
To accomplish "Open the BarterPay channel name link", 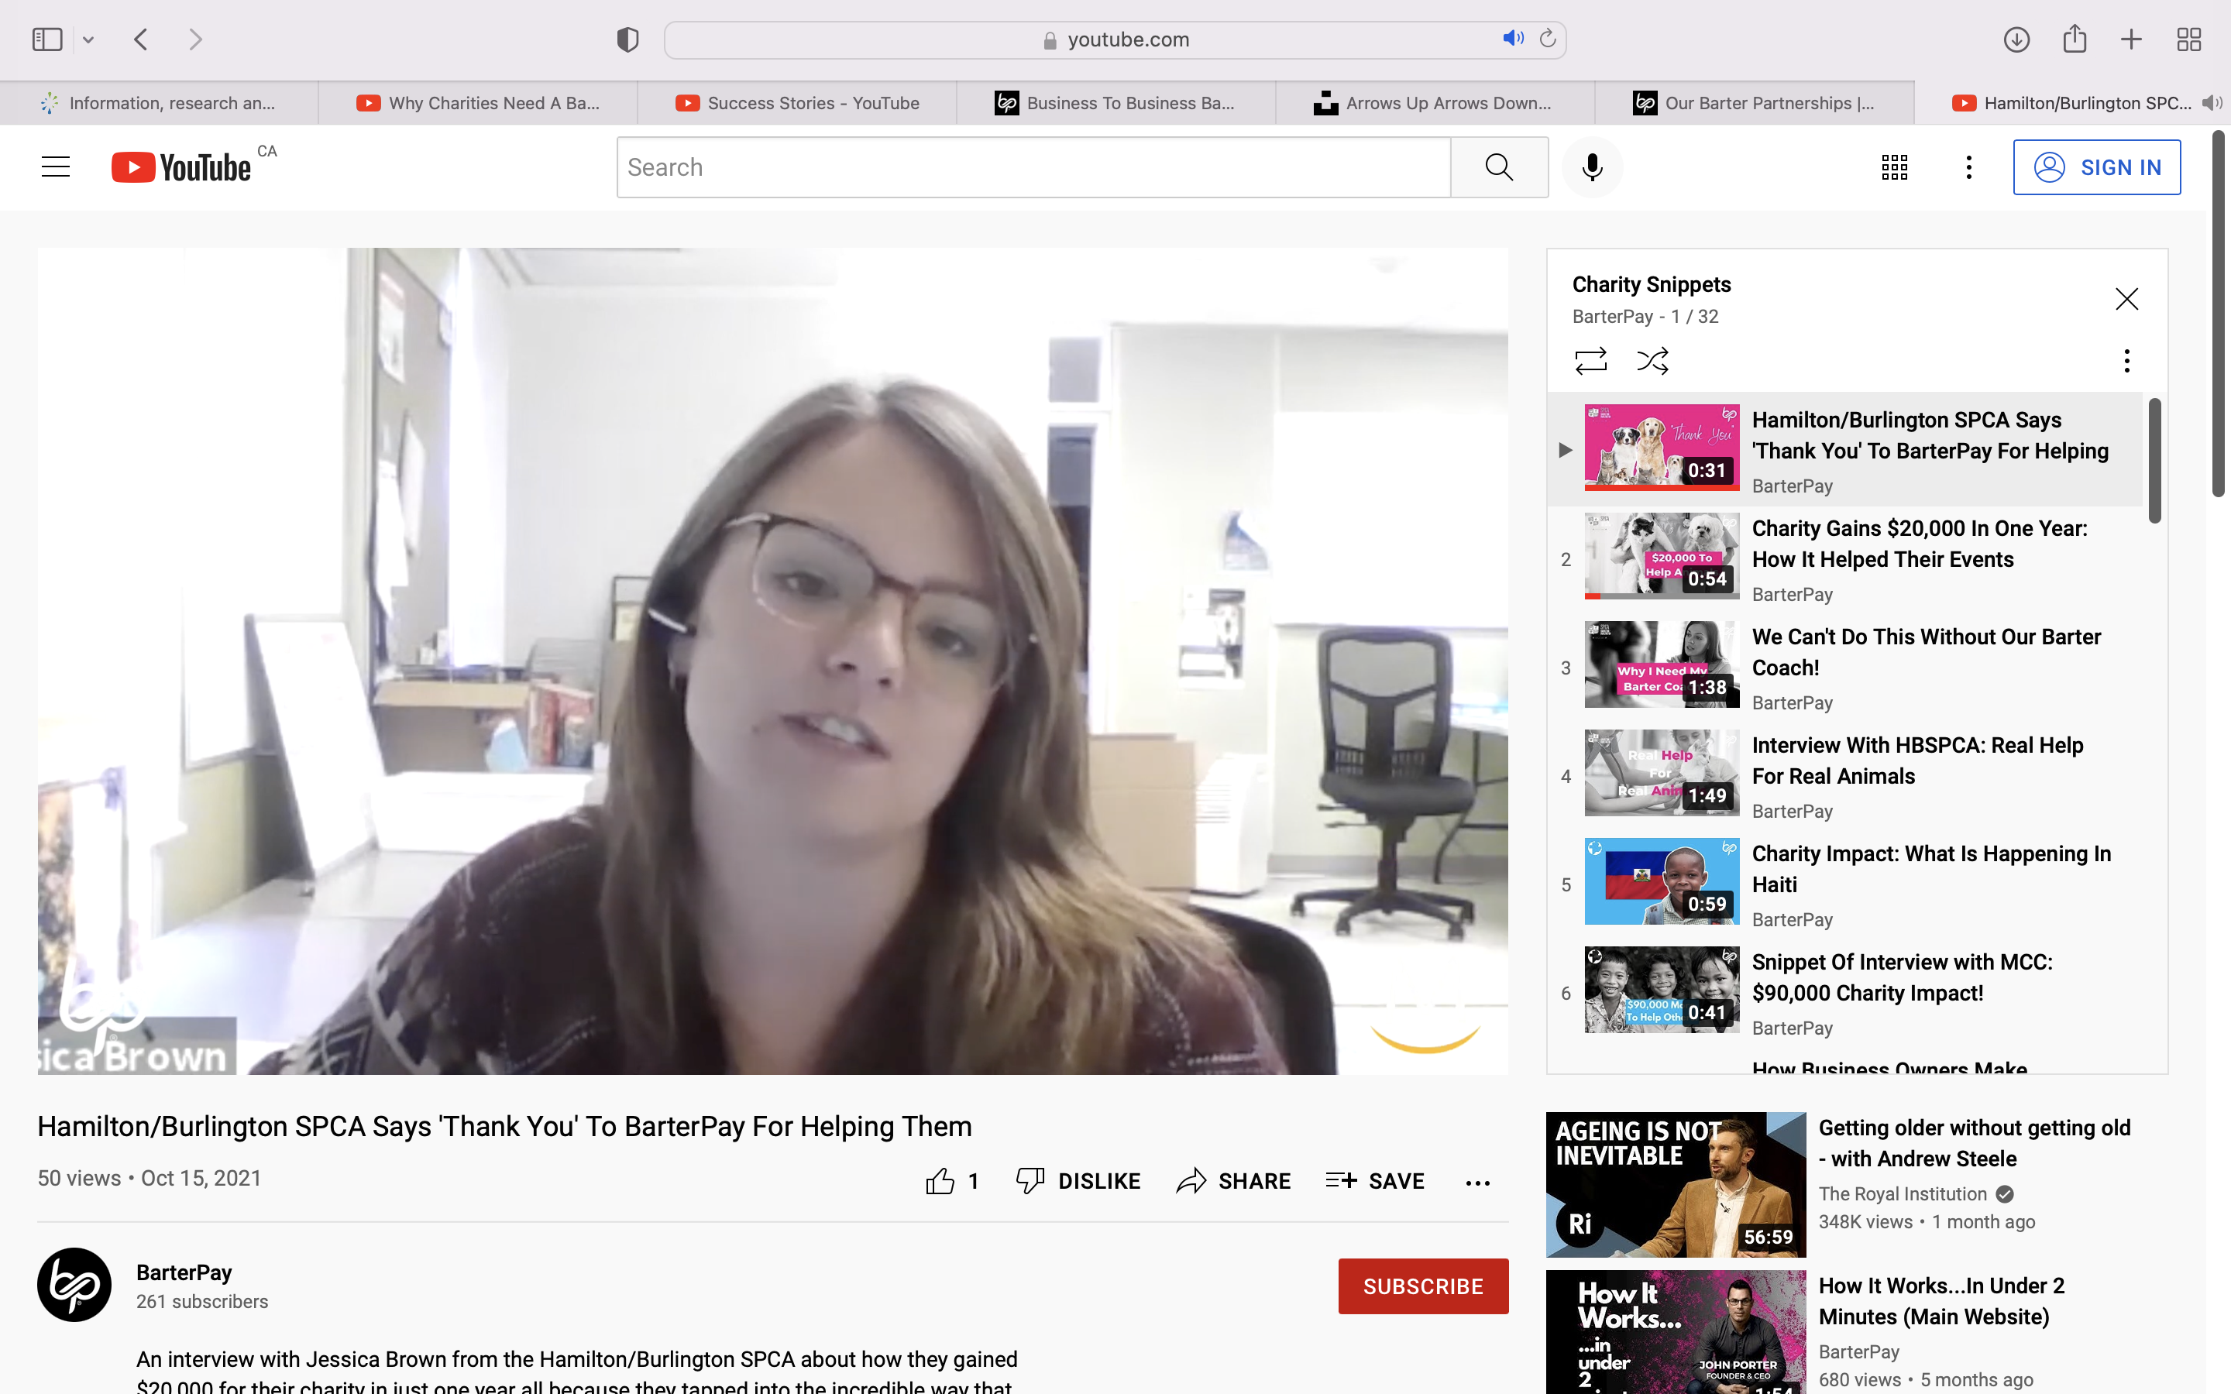I will [184, 1272].
